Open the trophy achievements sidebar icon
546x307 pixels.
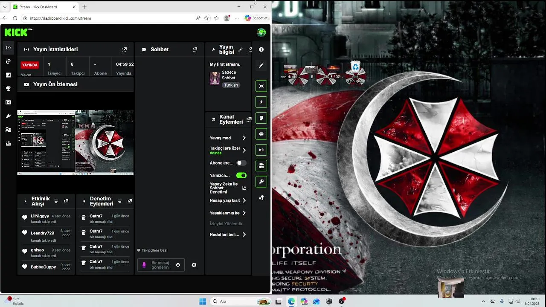[x=8, y=89]
